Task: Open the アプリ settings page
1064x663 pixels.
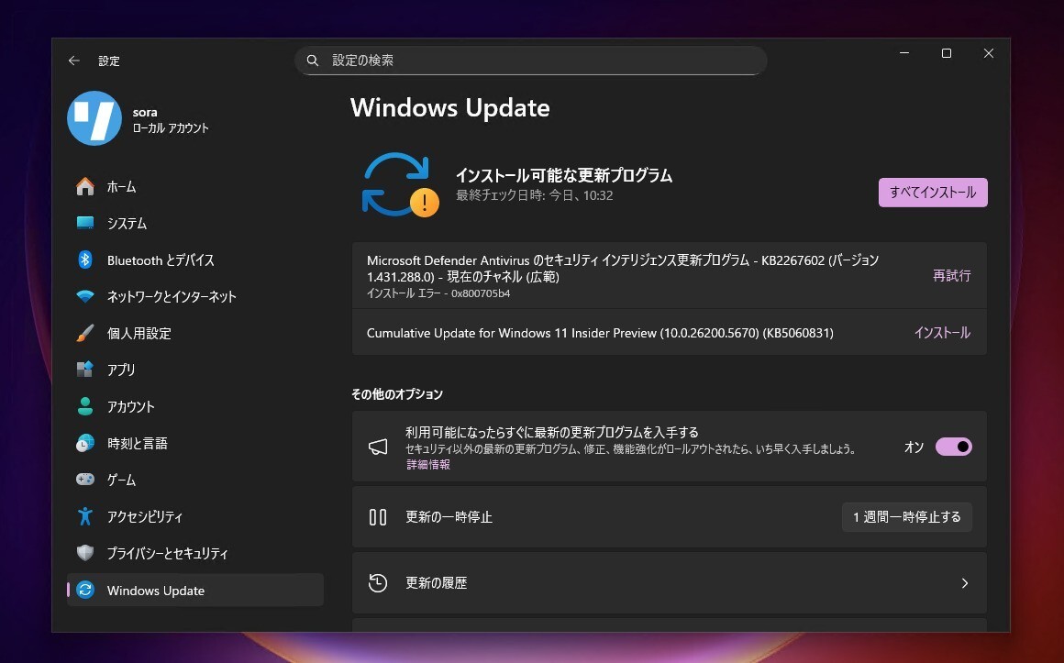Action: point(195,370)
